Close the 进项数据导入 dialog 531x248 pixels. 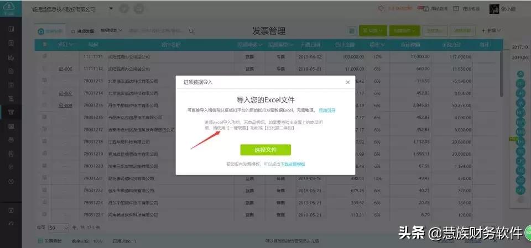(347, 82)
